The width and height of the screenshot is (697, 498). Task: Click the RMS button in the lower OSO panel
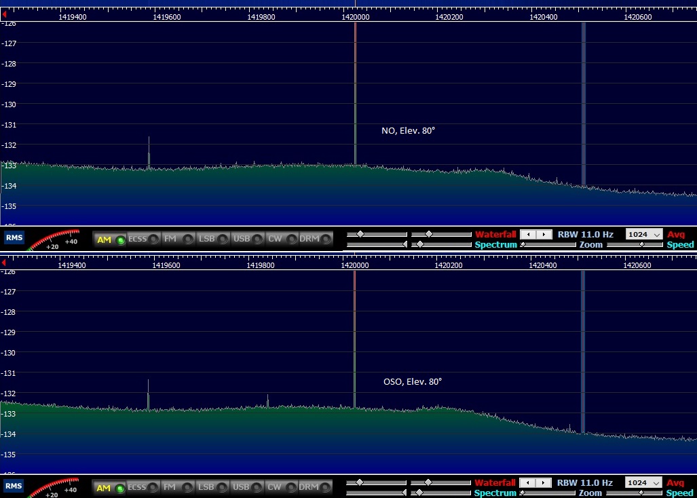click(x=14, y=486)
